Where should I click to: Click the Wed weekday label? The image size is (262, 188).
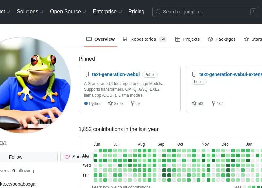click(87, 165)
